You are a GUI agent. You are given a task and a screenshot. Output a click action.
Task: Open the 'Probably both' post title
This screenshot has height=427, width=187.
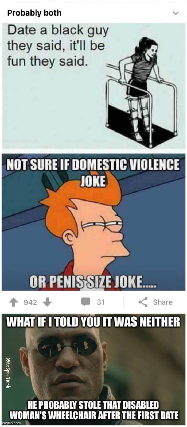[x=34, y=13]
